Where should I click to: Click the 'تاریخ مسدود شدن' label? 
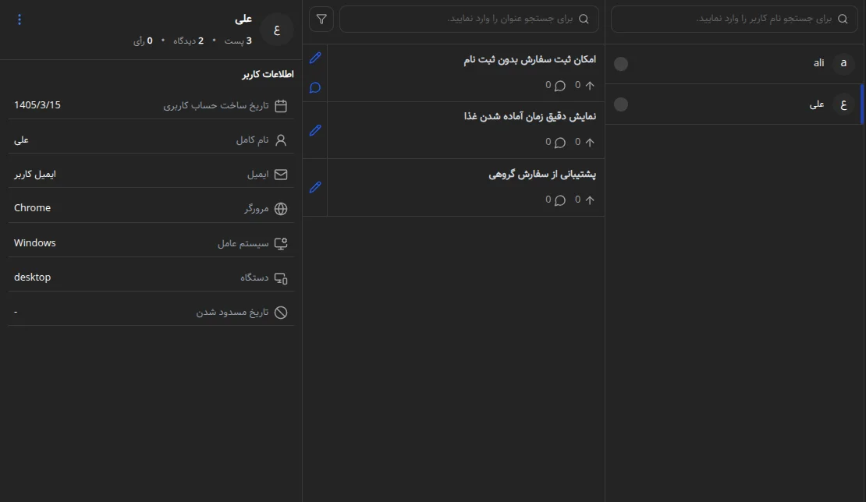232,313
